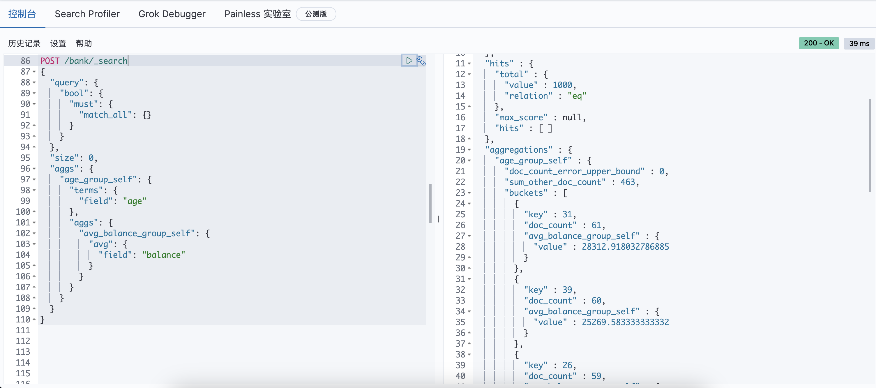Click the editor pane vertical scrollbar
Screen dimensions: 876x388
[430, 203]
